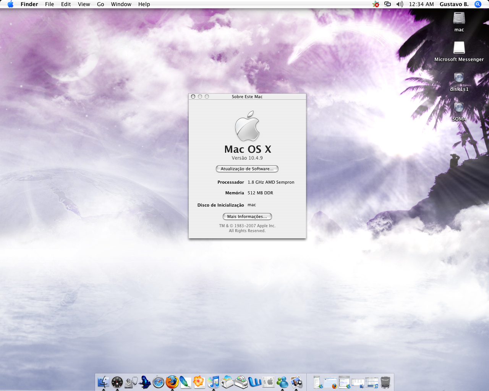
Task: Open the Window menu
Action: (121, 4)
